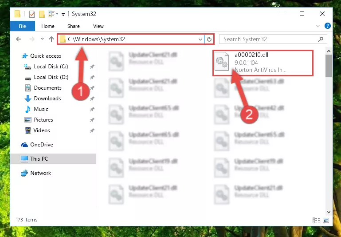Open the File menu
This screenshot has height=237, width=341.
[23, 26]
